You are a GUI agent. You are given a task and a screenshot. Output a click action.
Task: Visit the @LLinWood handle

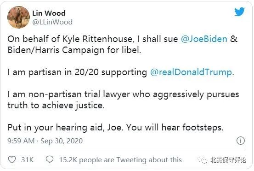(52, 22)
